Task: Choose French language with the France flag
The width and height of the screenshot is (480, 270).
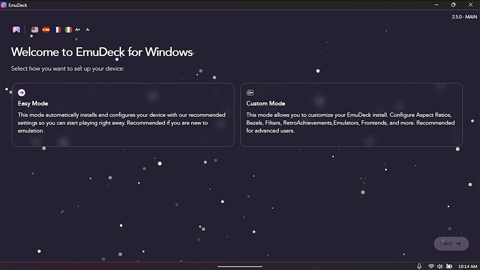Action: (x=57, y=29)
